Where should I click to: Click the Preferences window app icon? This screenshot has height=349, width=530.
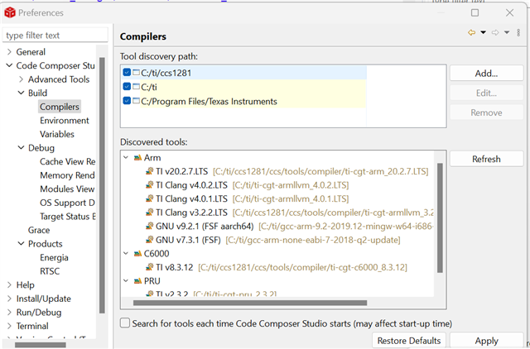pyautogui.click(x=10, y=13)
